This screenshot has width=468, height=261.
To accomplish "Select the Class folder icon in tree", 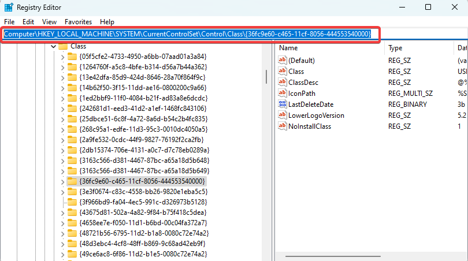I will pos(63,46).
